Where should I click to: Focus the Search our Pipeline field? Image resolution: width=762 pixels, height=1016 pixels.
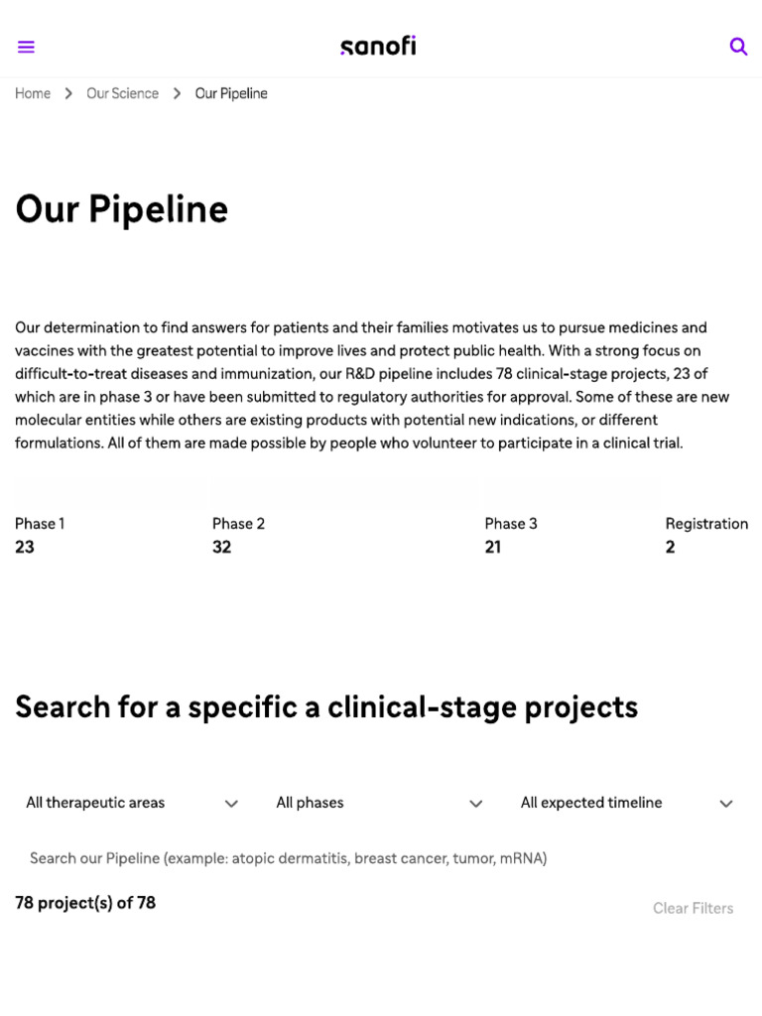click(x=288, y=858)
